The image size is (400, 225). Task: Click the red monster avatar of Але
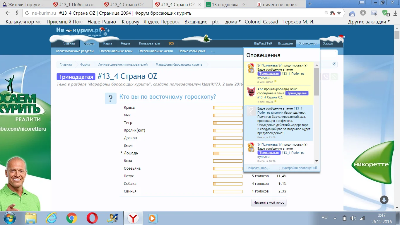click(x=251, y=91)
